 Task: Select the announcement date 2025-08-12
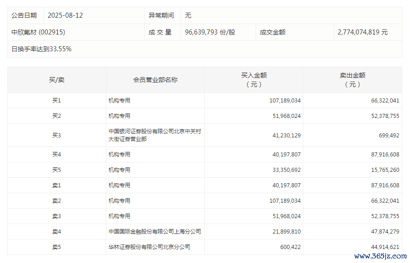tap(65, 15)
